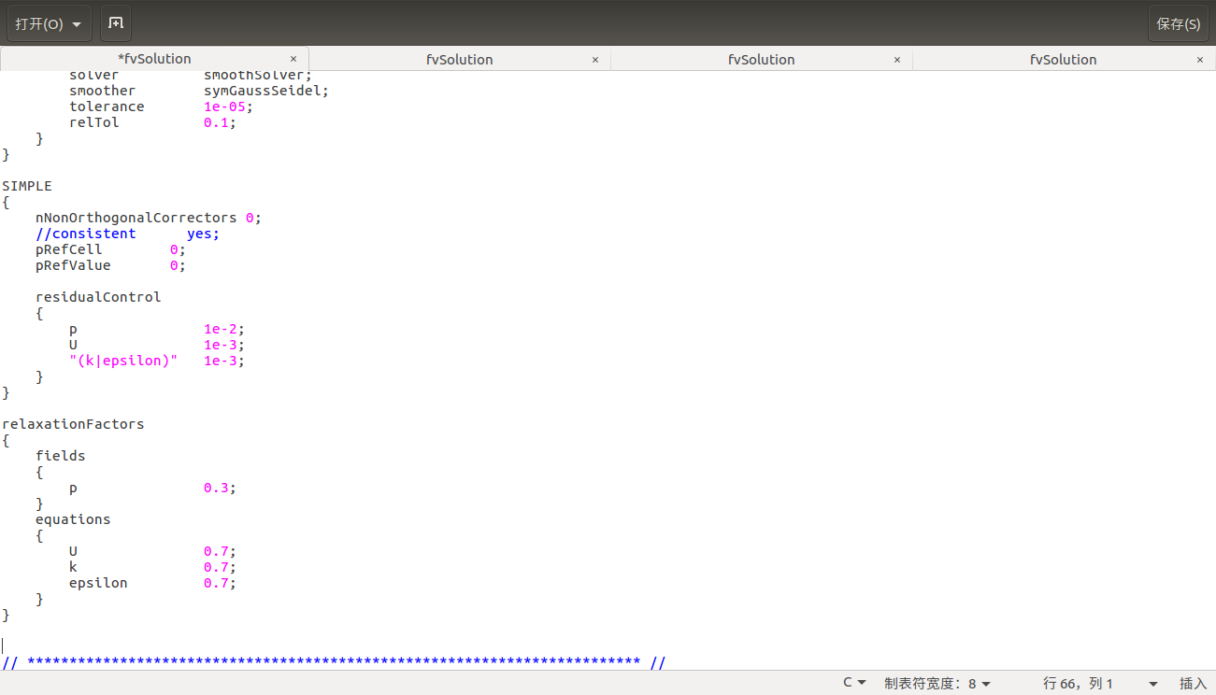The image size is (1216, 695).
Task: Select the third fvSolution tab
Action: click(x=761, y=60)
